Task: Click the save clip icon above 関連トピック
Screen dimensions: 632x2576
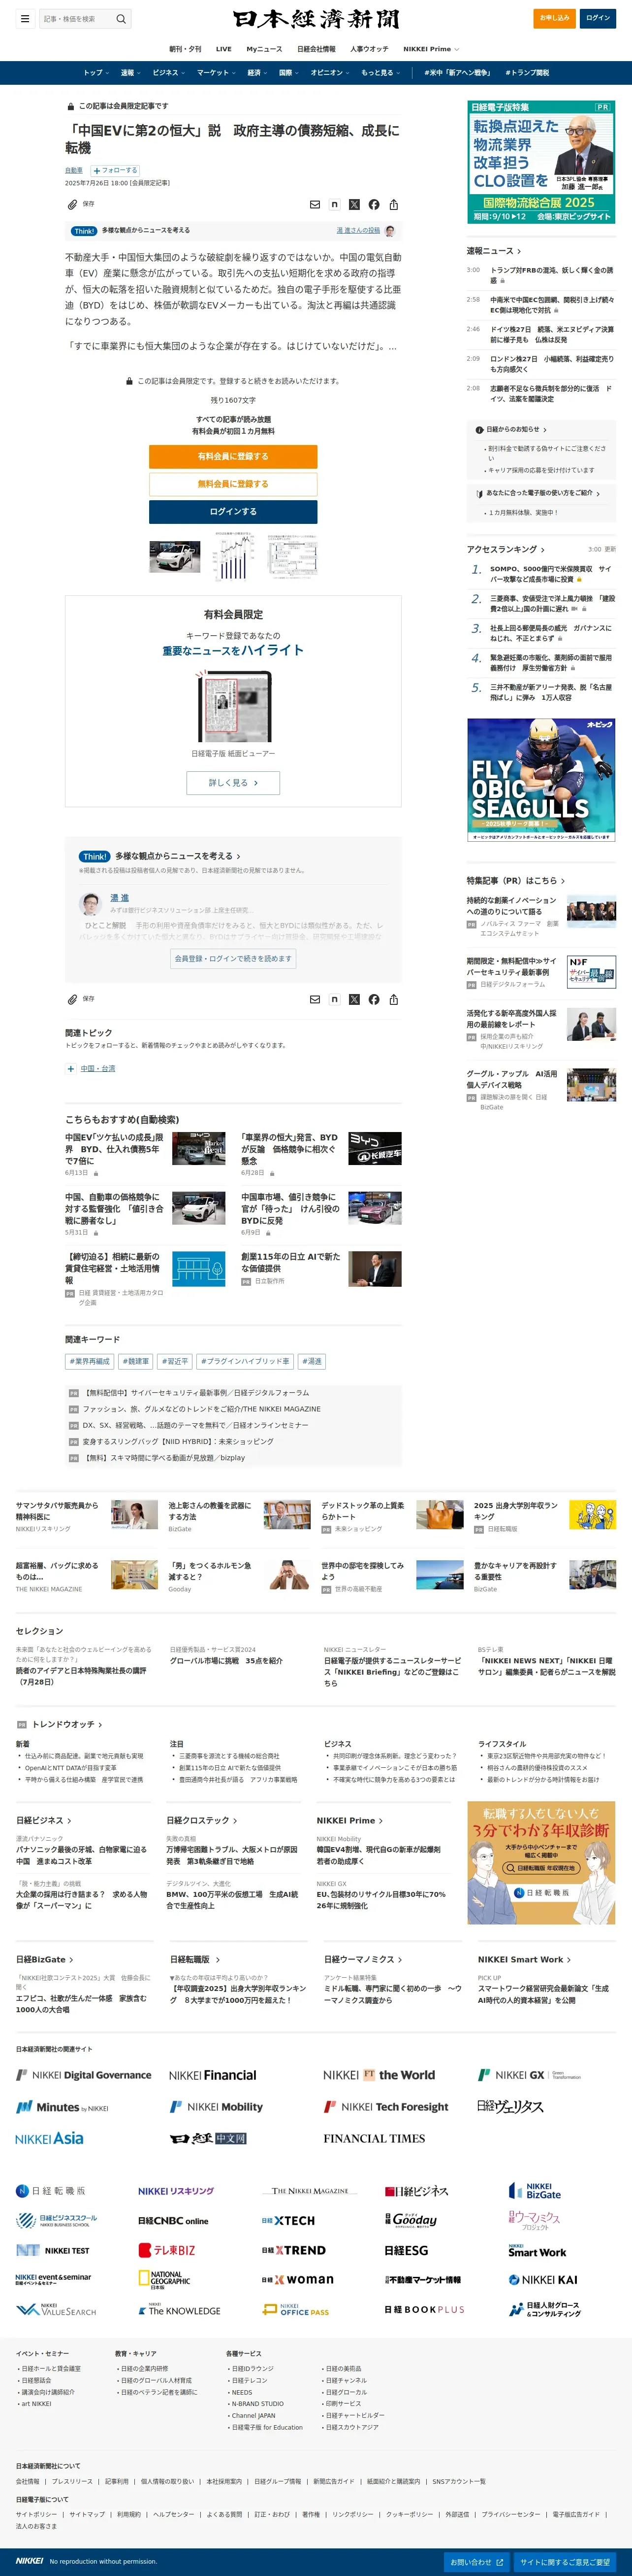Action: (72, 999)
